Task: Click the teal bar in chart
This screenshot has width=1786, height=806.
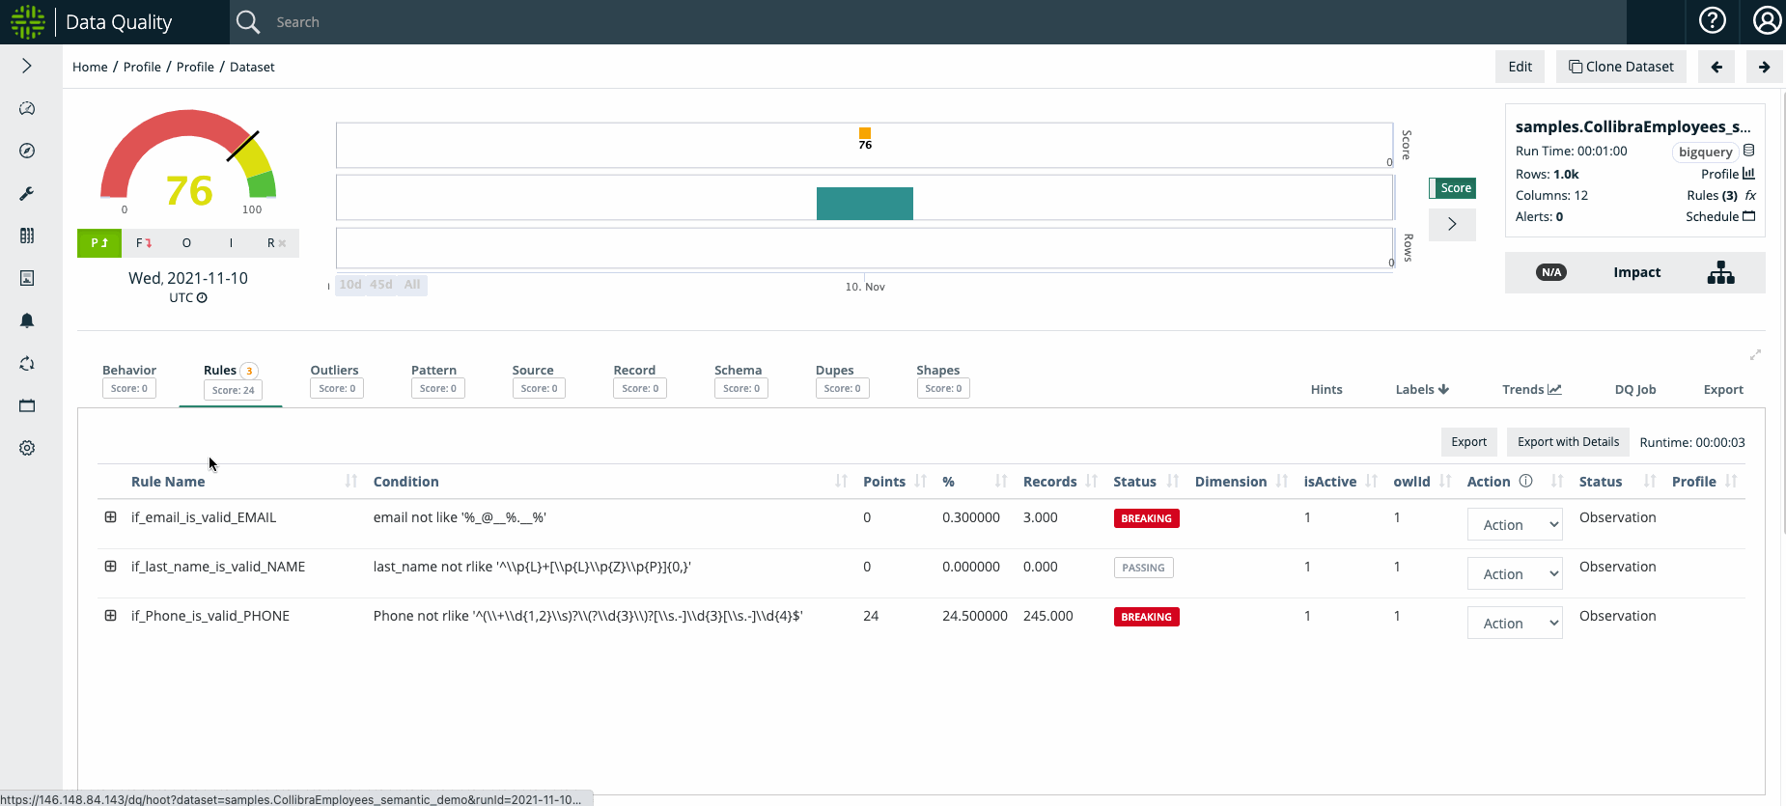Action: [x=864, y=204]
